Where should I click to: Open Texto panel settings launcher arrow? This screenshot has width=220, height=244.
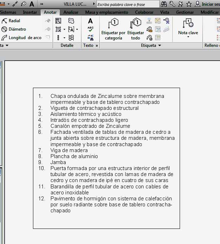pyautogui.click(x=96, y=46)
